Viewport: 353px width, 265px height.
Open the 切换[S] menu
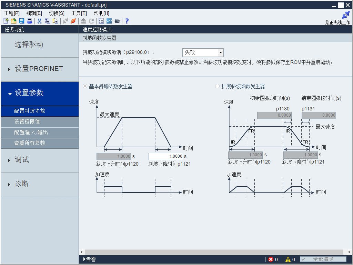click(x=57, y=13)
